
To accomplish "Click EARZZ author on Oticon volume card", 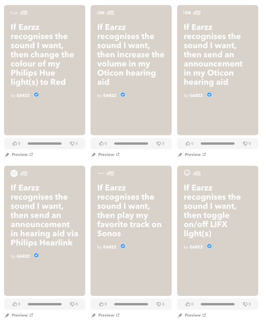I will (110, 95).
